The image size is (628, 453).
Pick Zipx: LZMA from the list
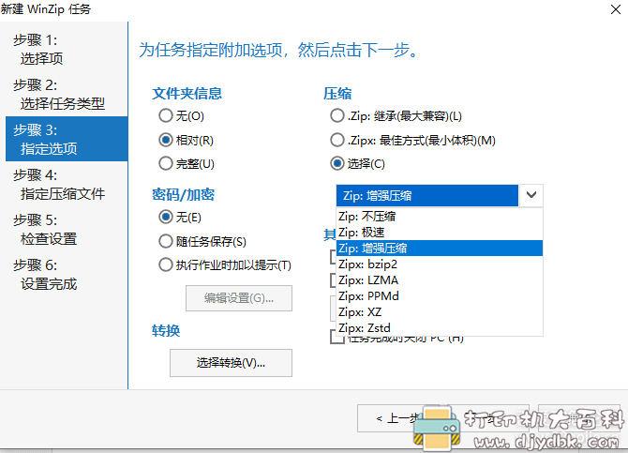tap(440, 279)
